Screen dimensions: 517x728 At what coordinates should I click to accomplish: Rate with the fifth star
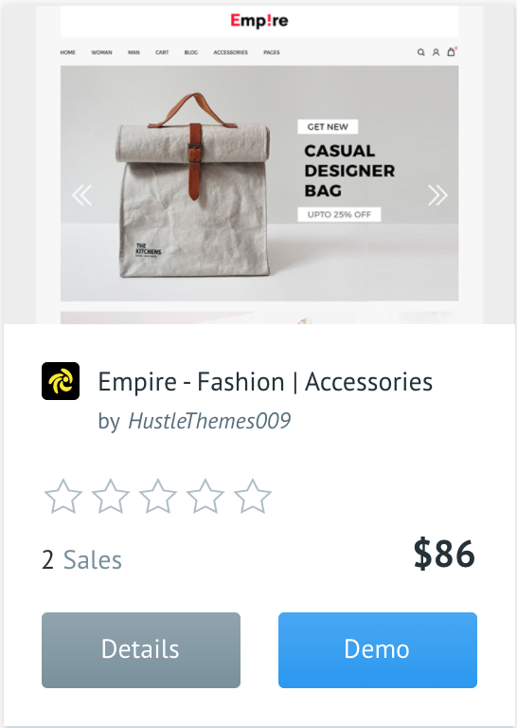click(x=252, y=497)
